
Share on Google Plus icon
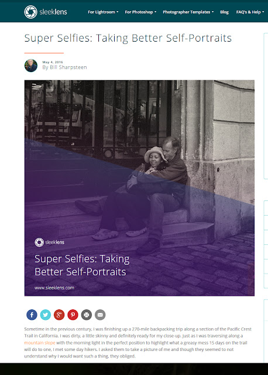coord(59,315)
